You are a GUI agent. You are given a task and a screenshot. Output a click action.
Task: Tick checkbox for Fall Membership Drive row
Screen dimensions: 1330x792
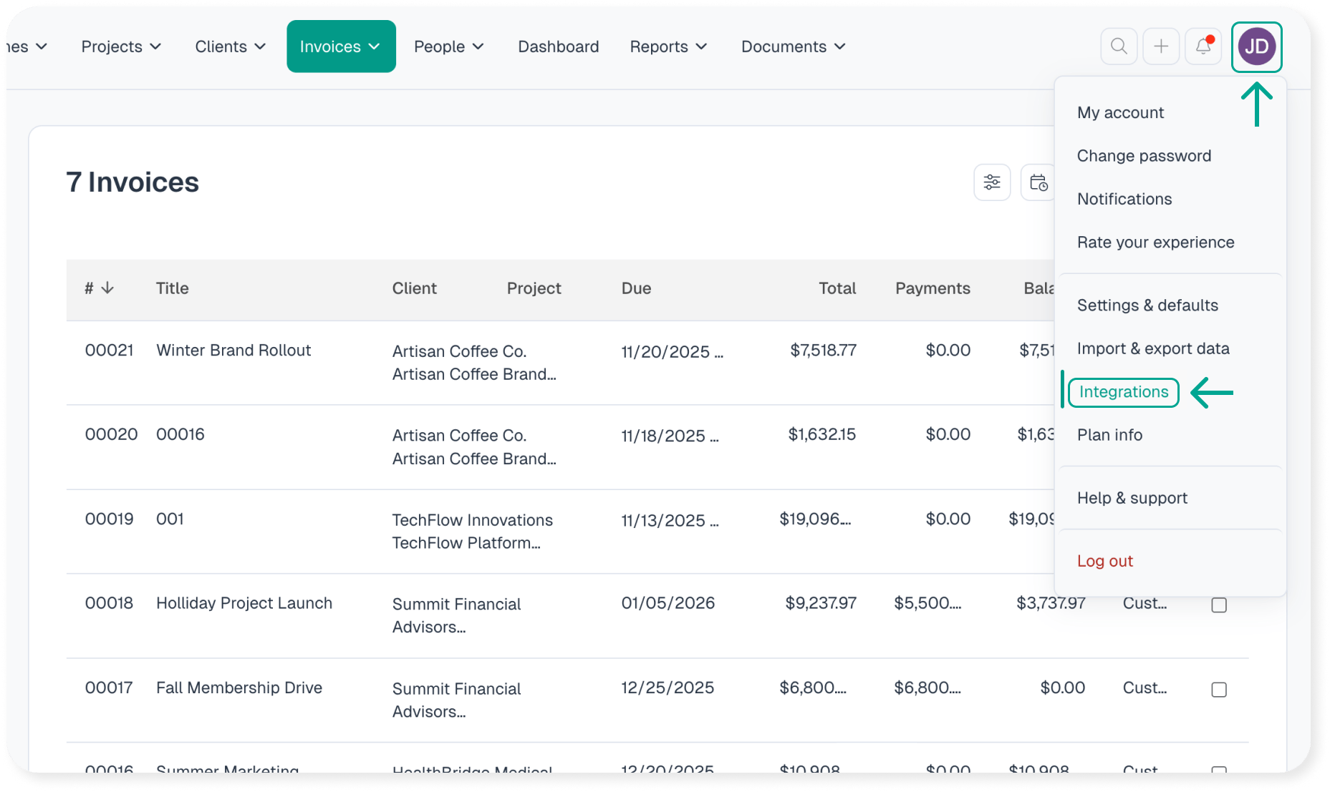tap(1218, 690)
